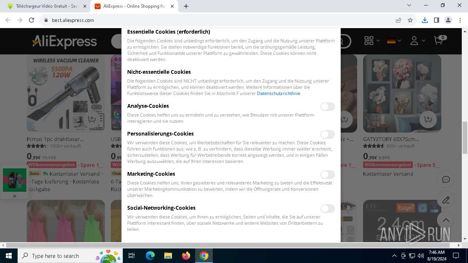Open Windows notification center
The width and height of the screenshot is (468, 263).
coord(456,256)
